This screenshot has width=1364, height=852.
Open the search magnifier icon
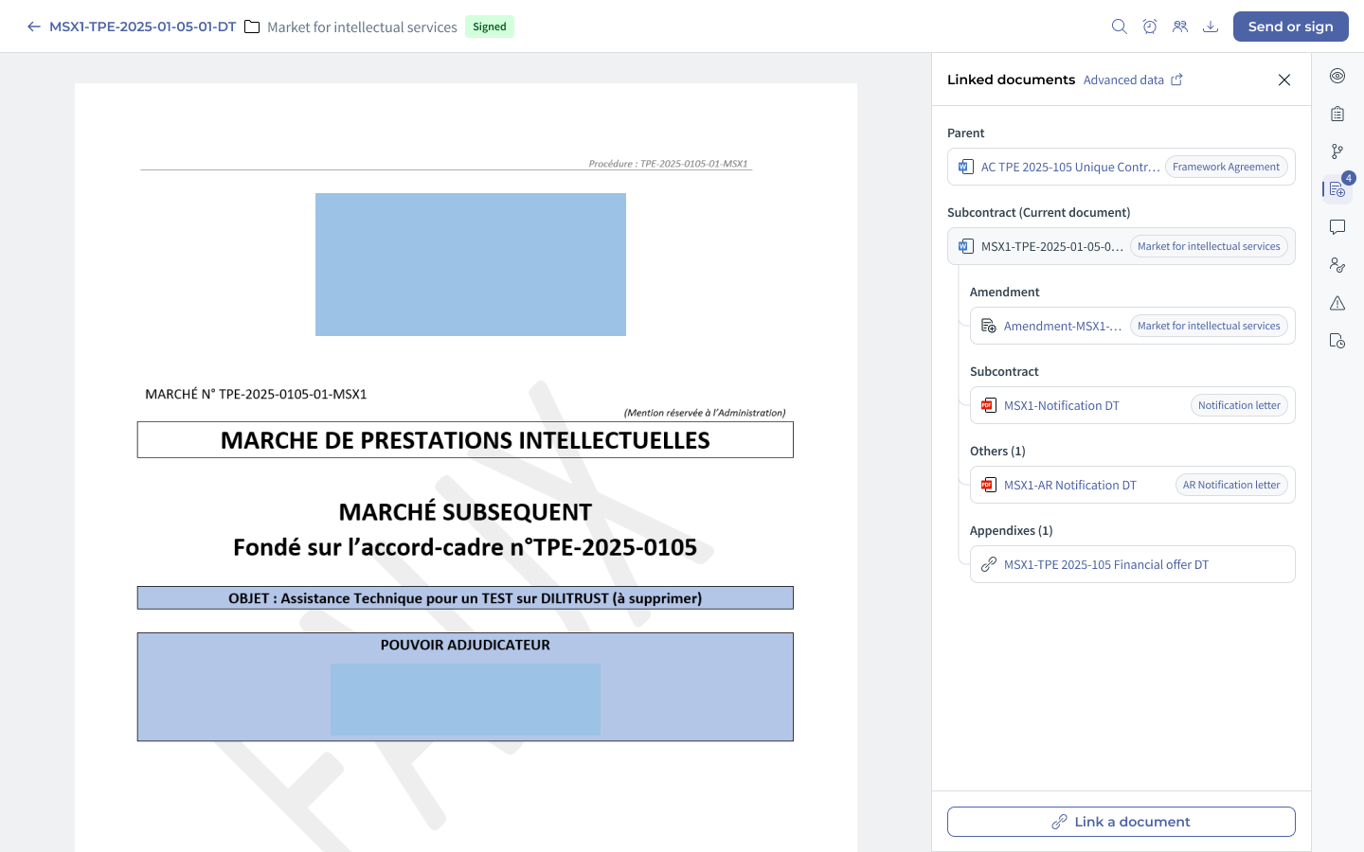(1120, 27)
